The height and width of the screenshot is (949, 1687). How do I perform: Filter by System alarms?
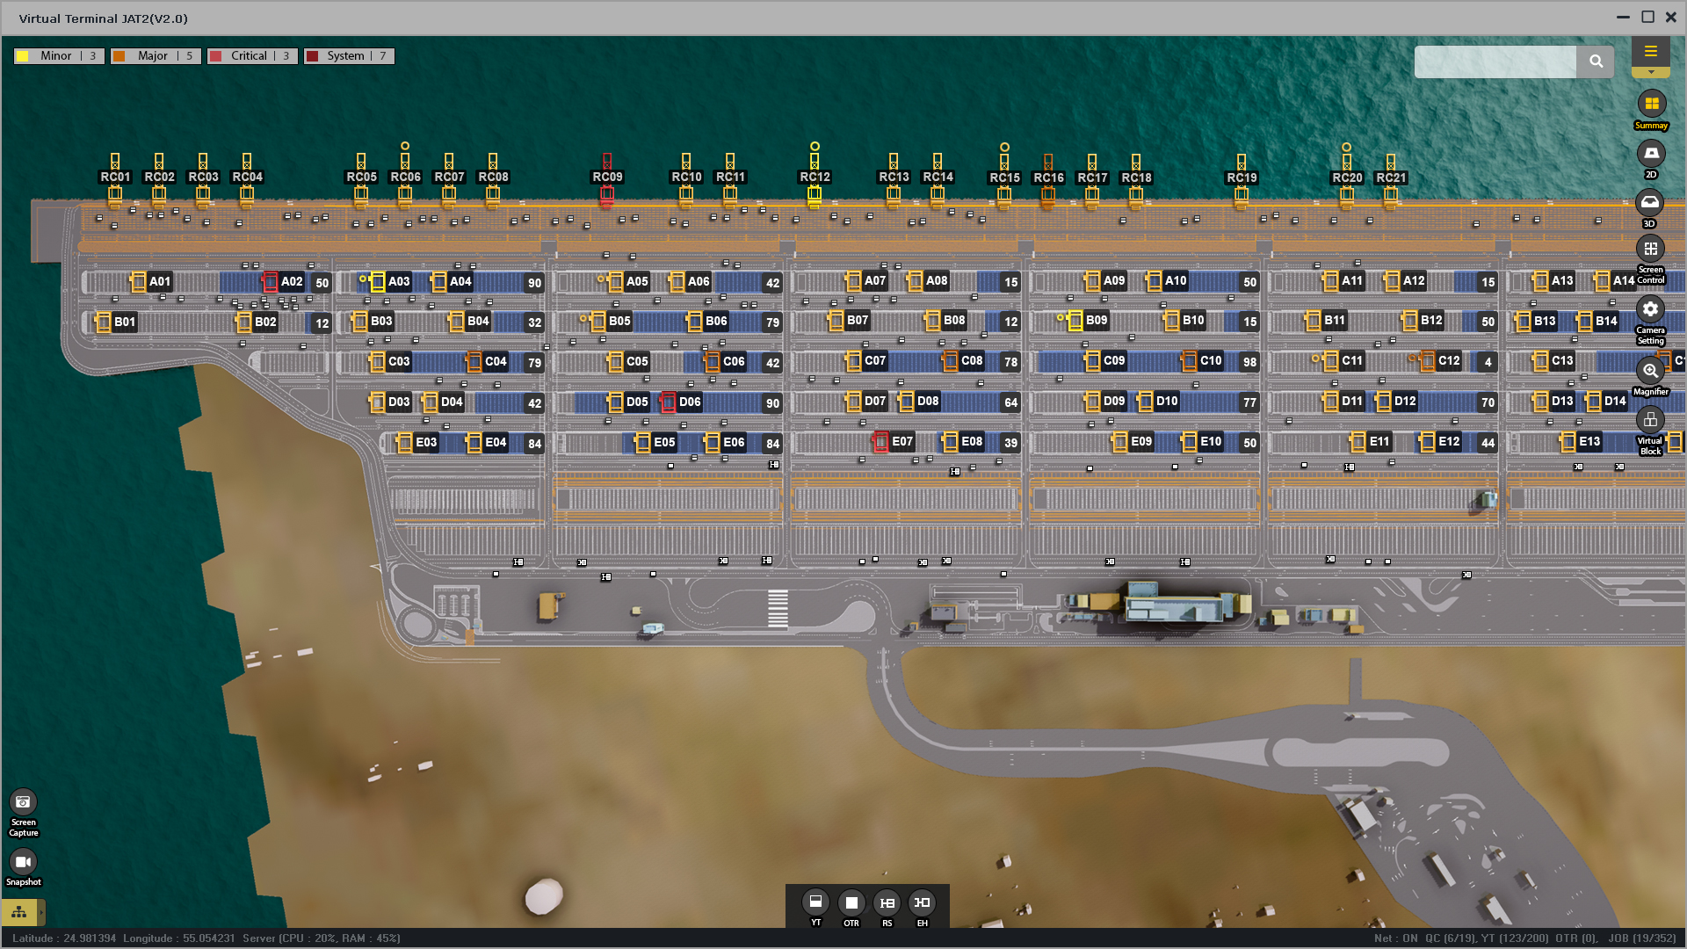(349, 56)
